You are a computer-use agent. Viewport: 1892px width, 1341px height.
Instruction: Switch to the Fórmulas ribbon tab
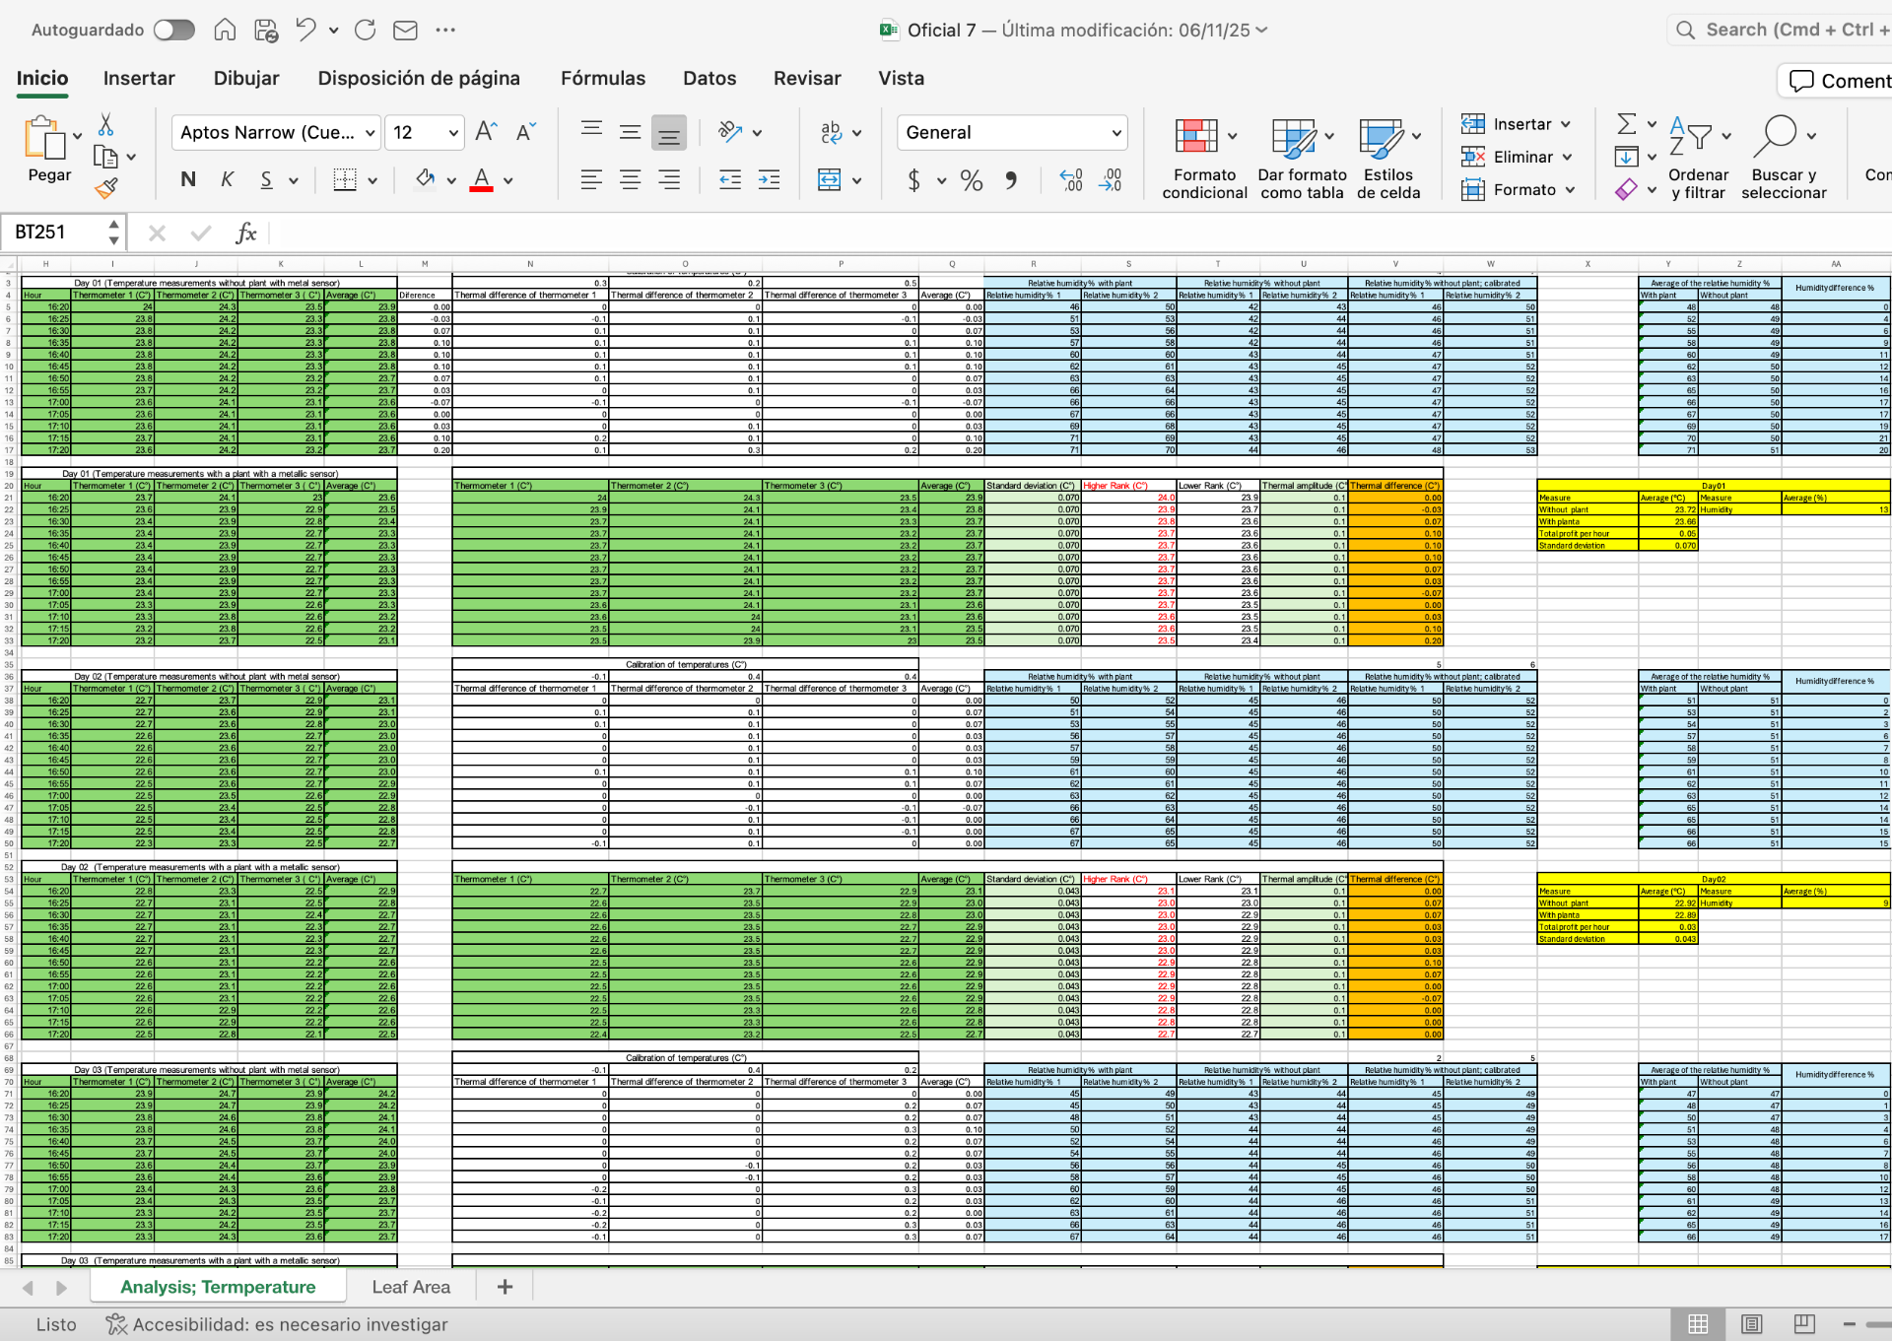[x=602, y=79]
